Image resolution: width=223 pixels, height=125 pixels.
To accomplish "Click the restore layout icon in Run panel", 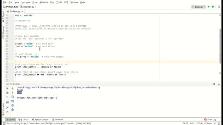I will pyautogui.click(x=7, y=102).
